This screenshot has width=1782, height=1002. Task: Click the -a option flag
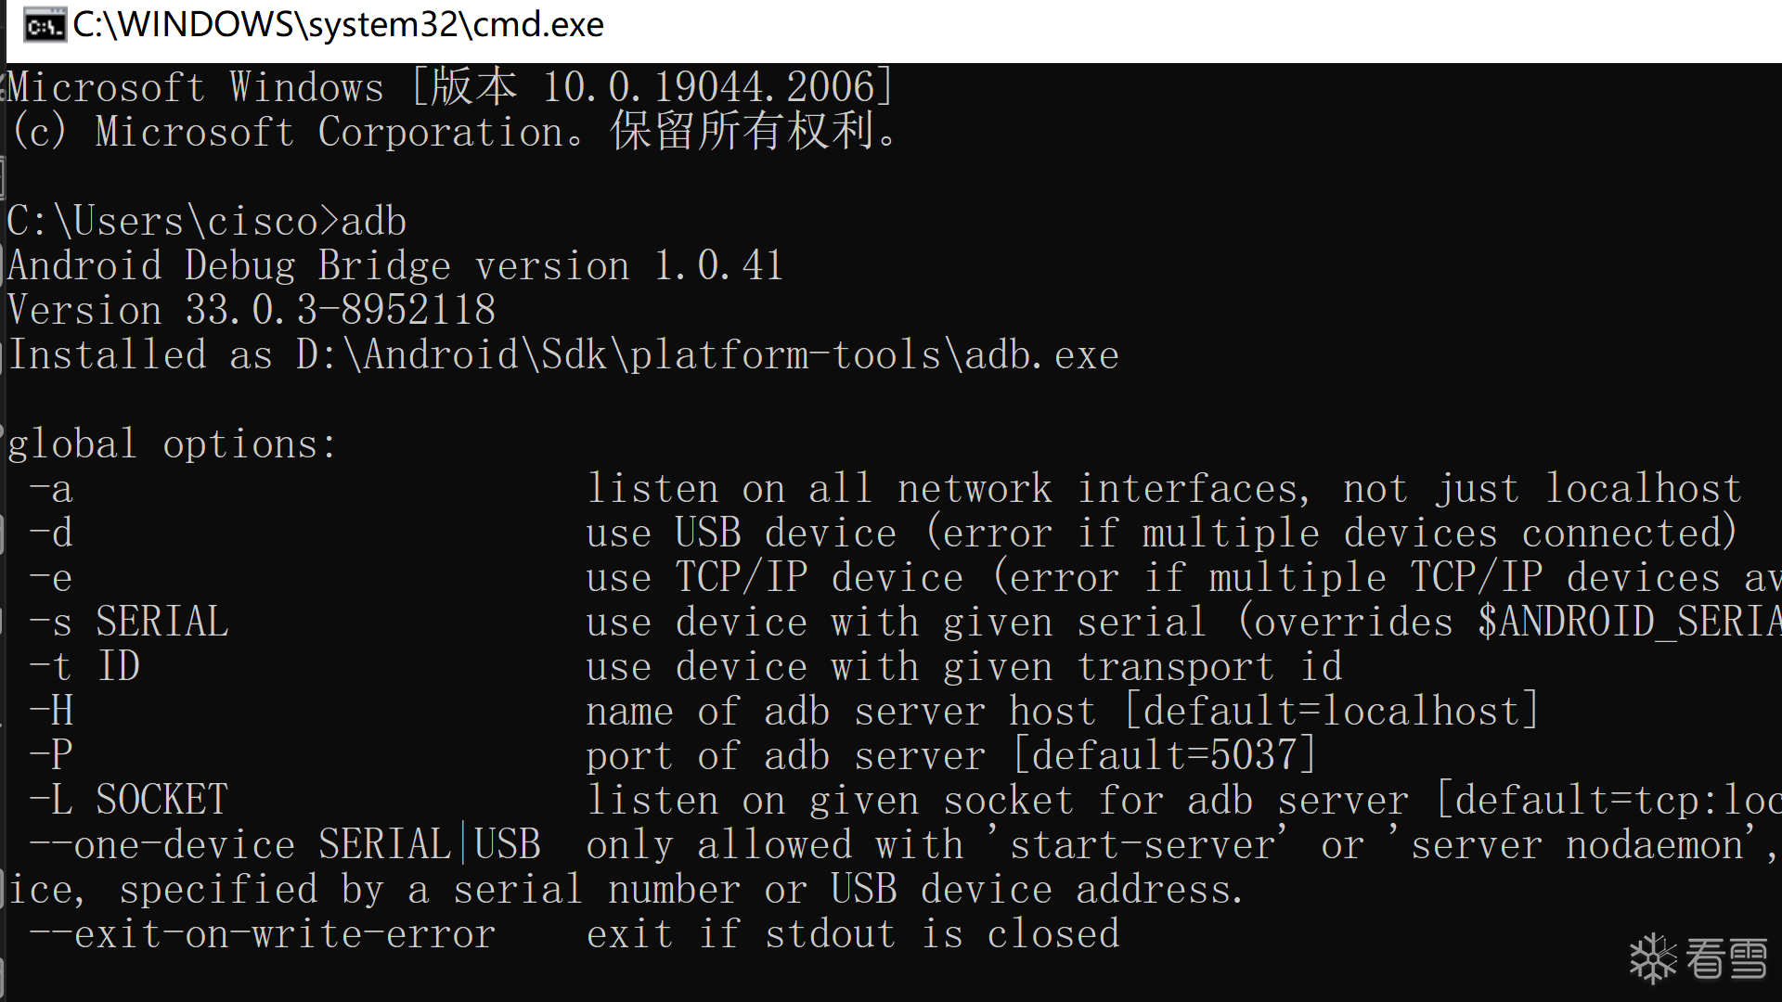click(x=51, y=489)
